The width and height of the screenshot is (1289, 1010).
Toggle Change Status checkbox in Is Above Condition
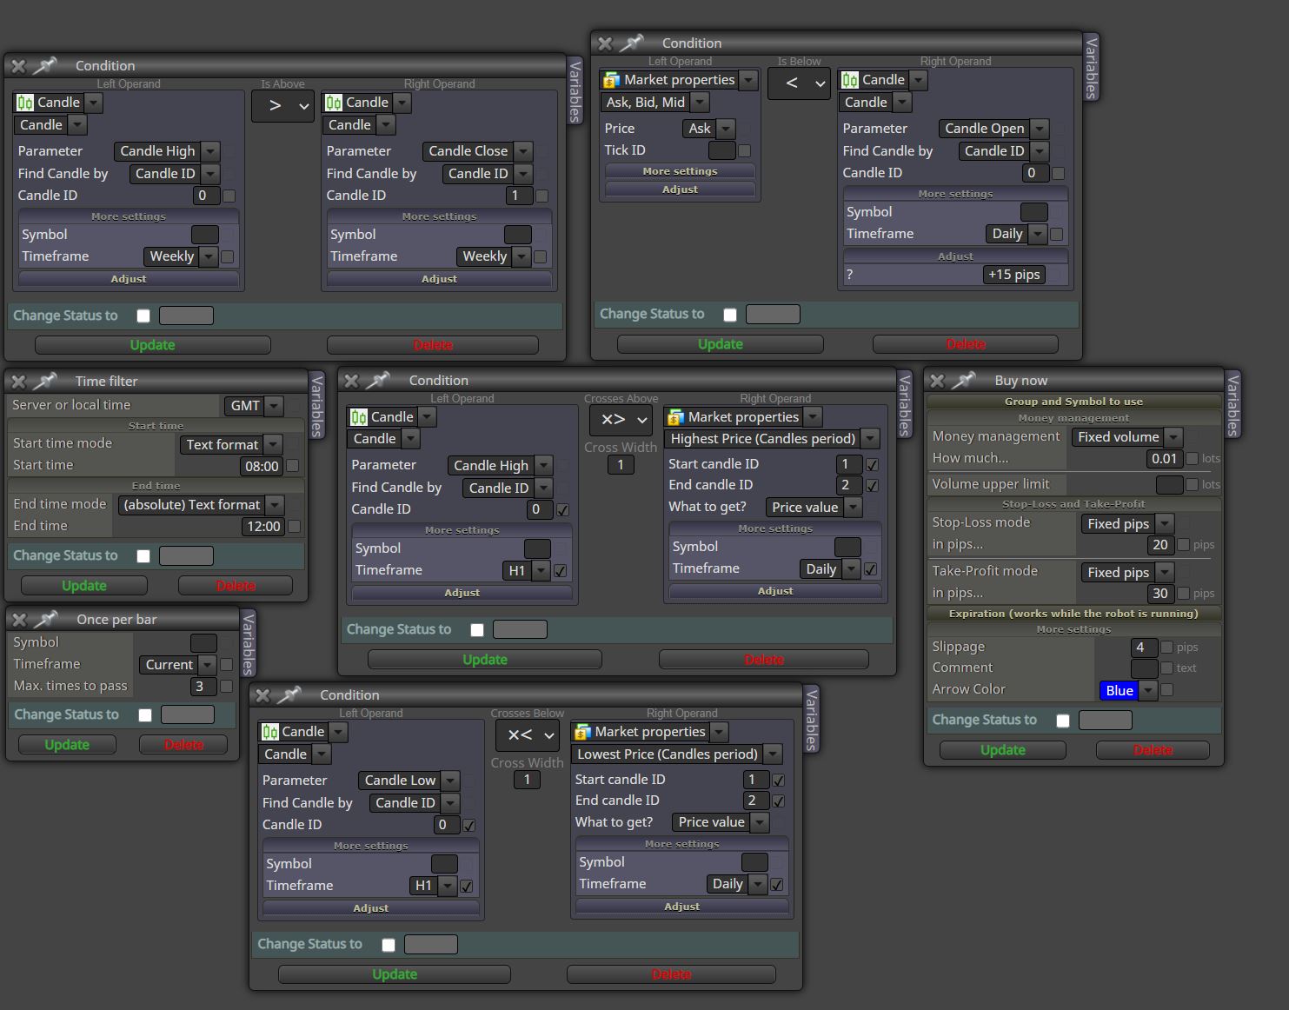143,316
